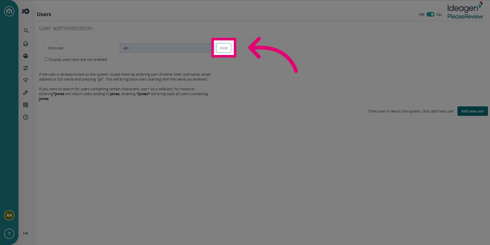This screenshot has width=490, height=245.
Task: Click the Find button
Action: click(x=224, y=48)
